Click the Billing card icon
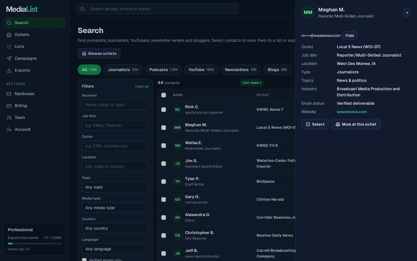Screen dimensions: 417x261 (9, 106)
